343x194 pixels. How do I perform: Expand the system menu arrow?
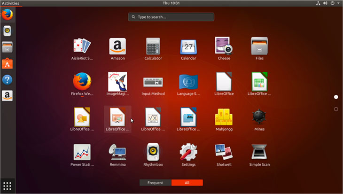tap(338, 3)
